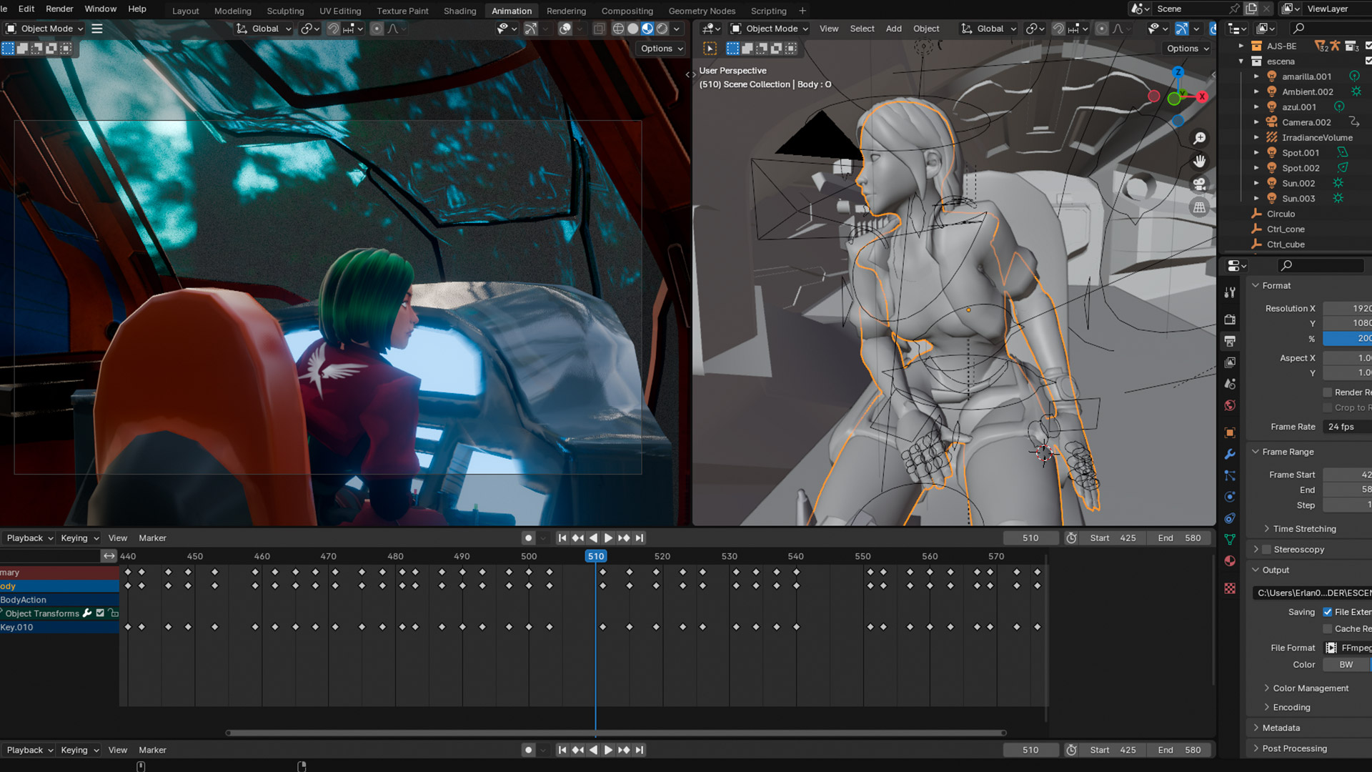Toggle Object Transforms channel lock icon

[114, 613]
